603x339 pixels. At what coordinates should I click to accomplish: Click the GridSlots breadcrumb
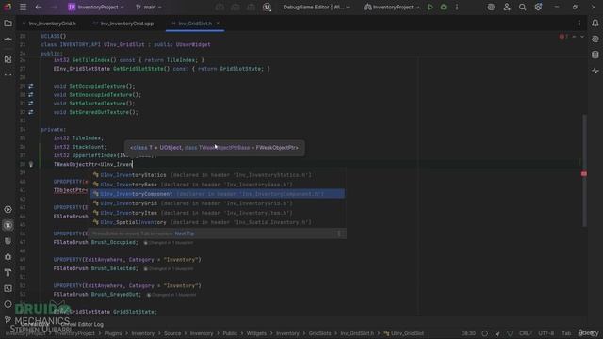point(319,333)
